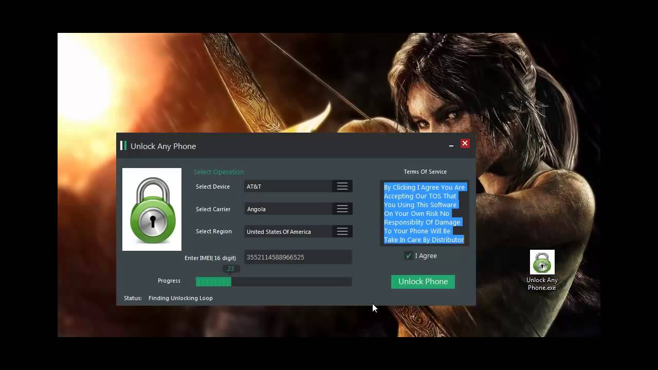
Task: Click the Progress label
Action: point(169,281)
